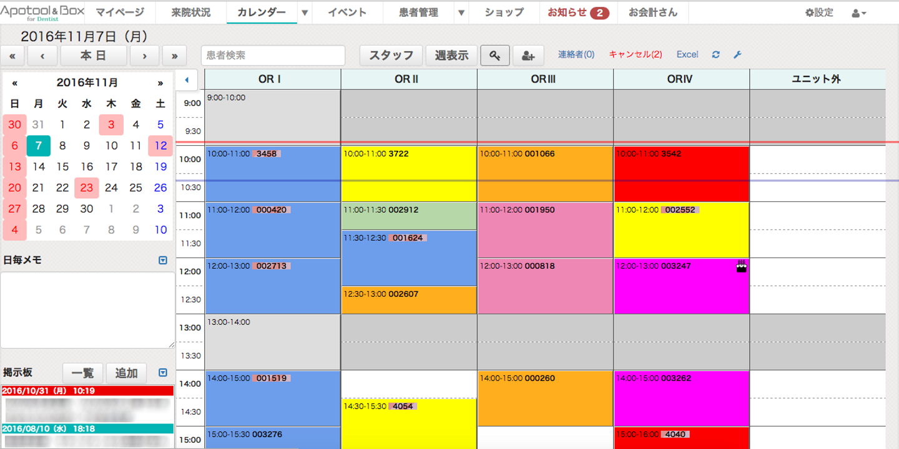Open magenta appointment 003262
Screen dimensions: 899x449
[x=681, y=398]
